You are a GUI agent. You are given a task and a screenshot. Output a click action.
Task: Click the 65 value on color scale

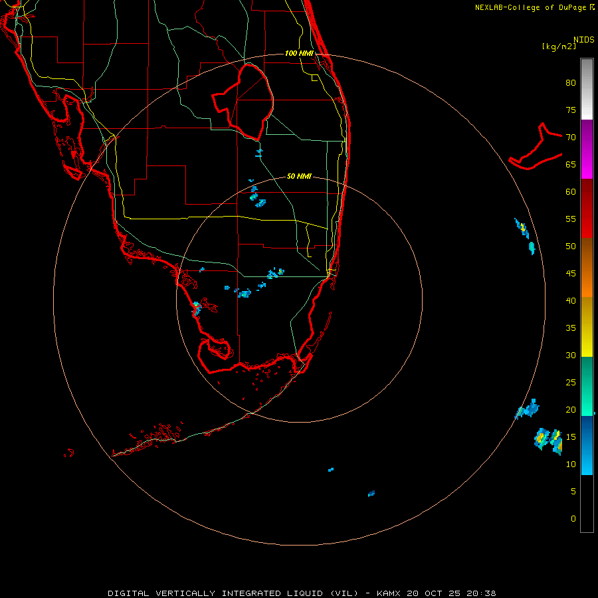pyautogui.click(x=571, y=165)
